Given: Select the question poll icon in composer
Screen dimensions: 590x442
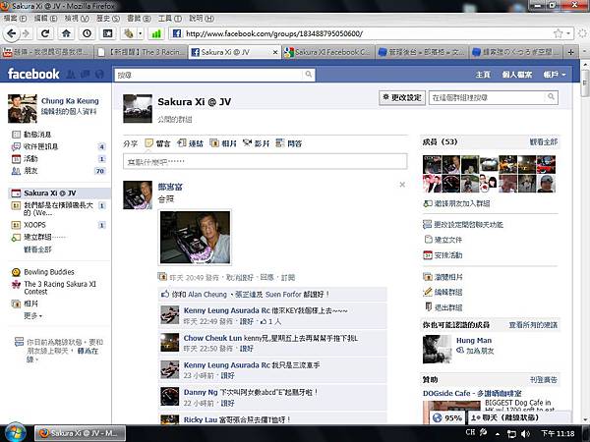Looking at the screenshot, I should click(279, 143).
